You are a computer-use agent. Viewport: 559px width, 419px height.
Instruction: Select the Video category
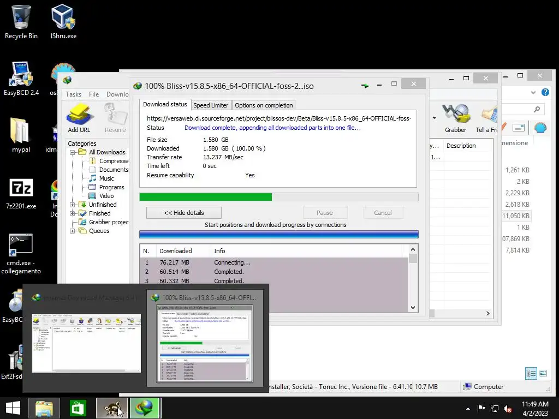coord(102,196)
